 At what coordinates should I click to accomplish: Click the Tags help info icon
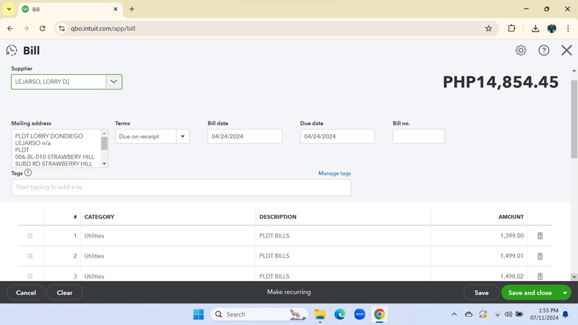click(28, 173)
